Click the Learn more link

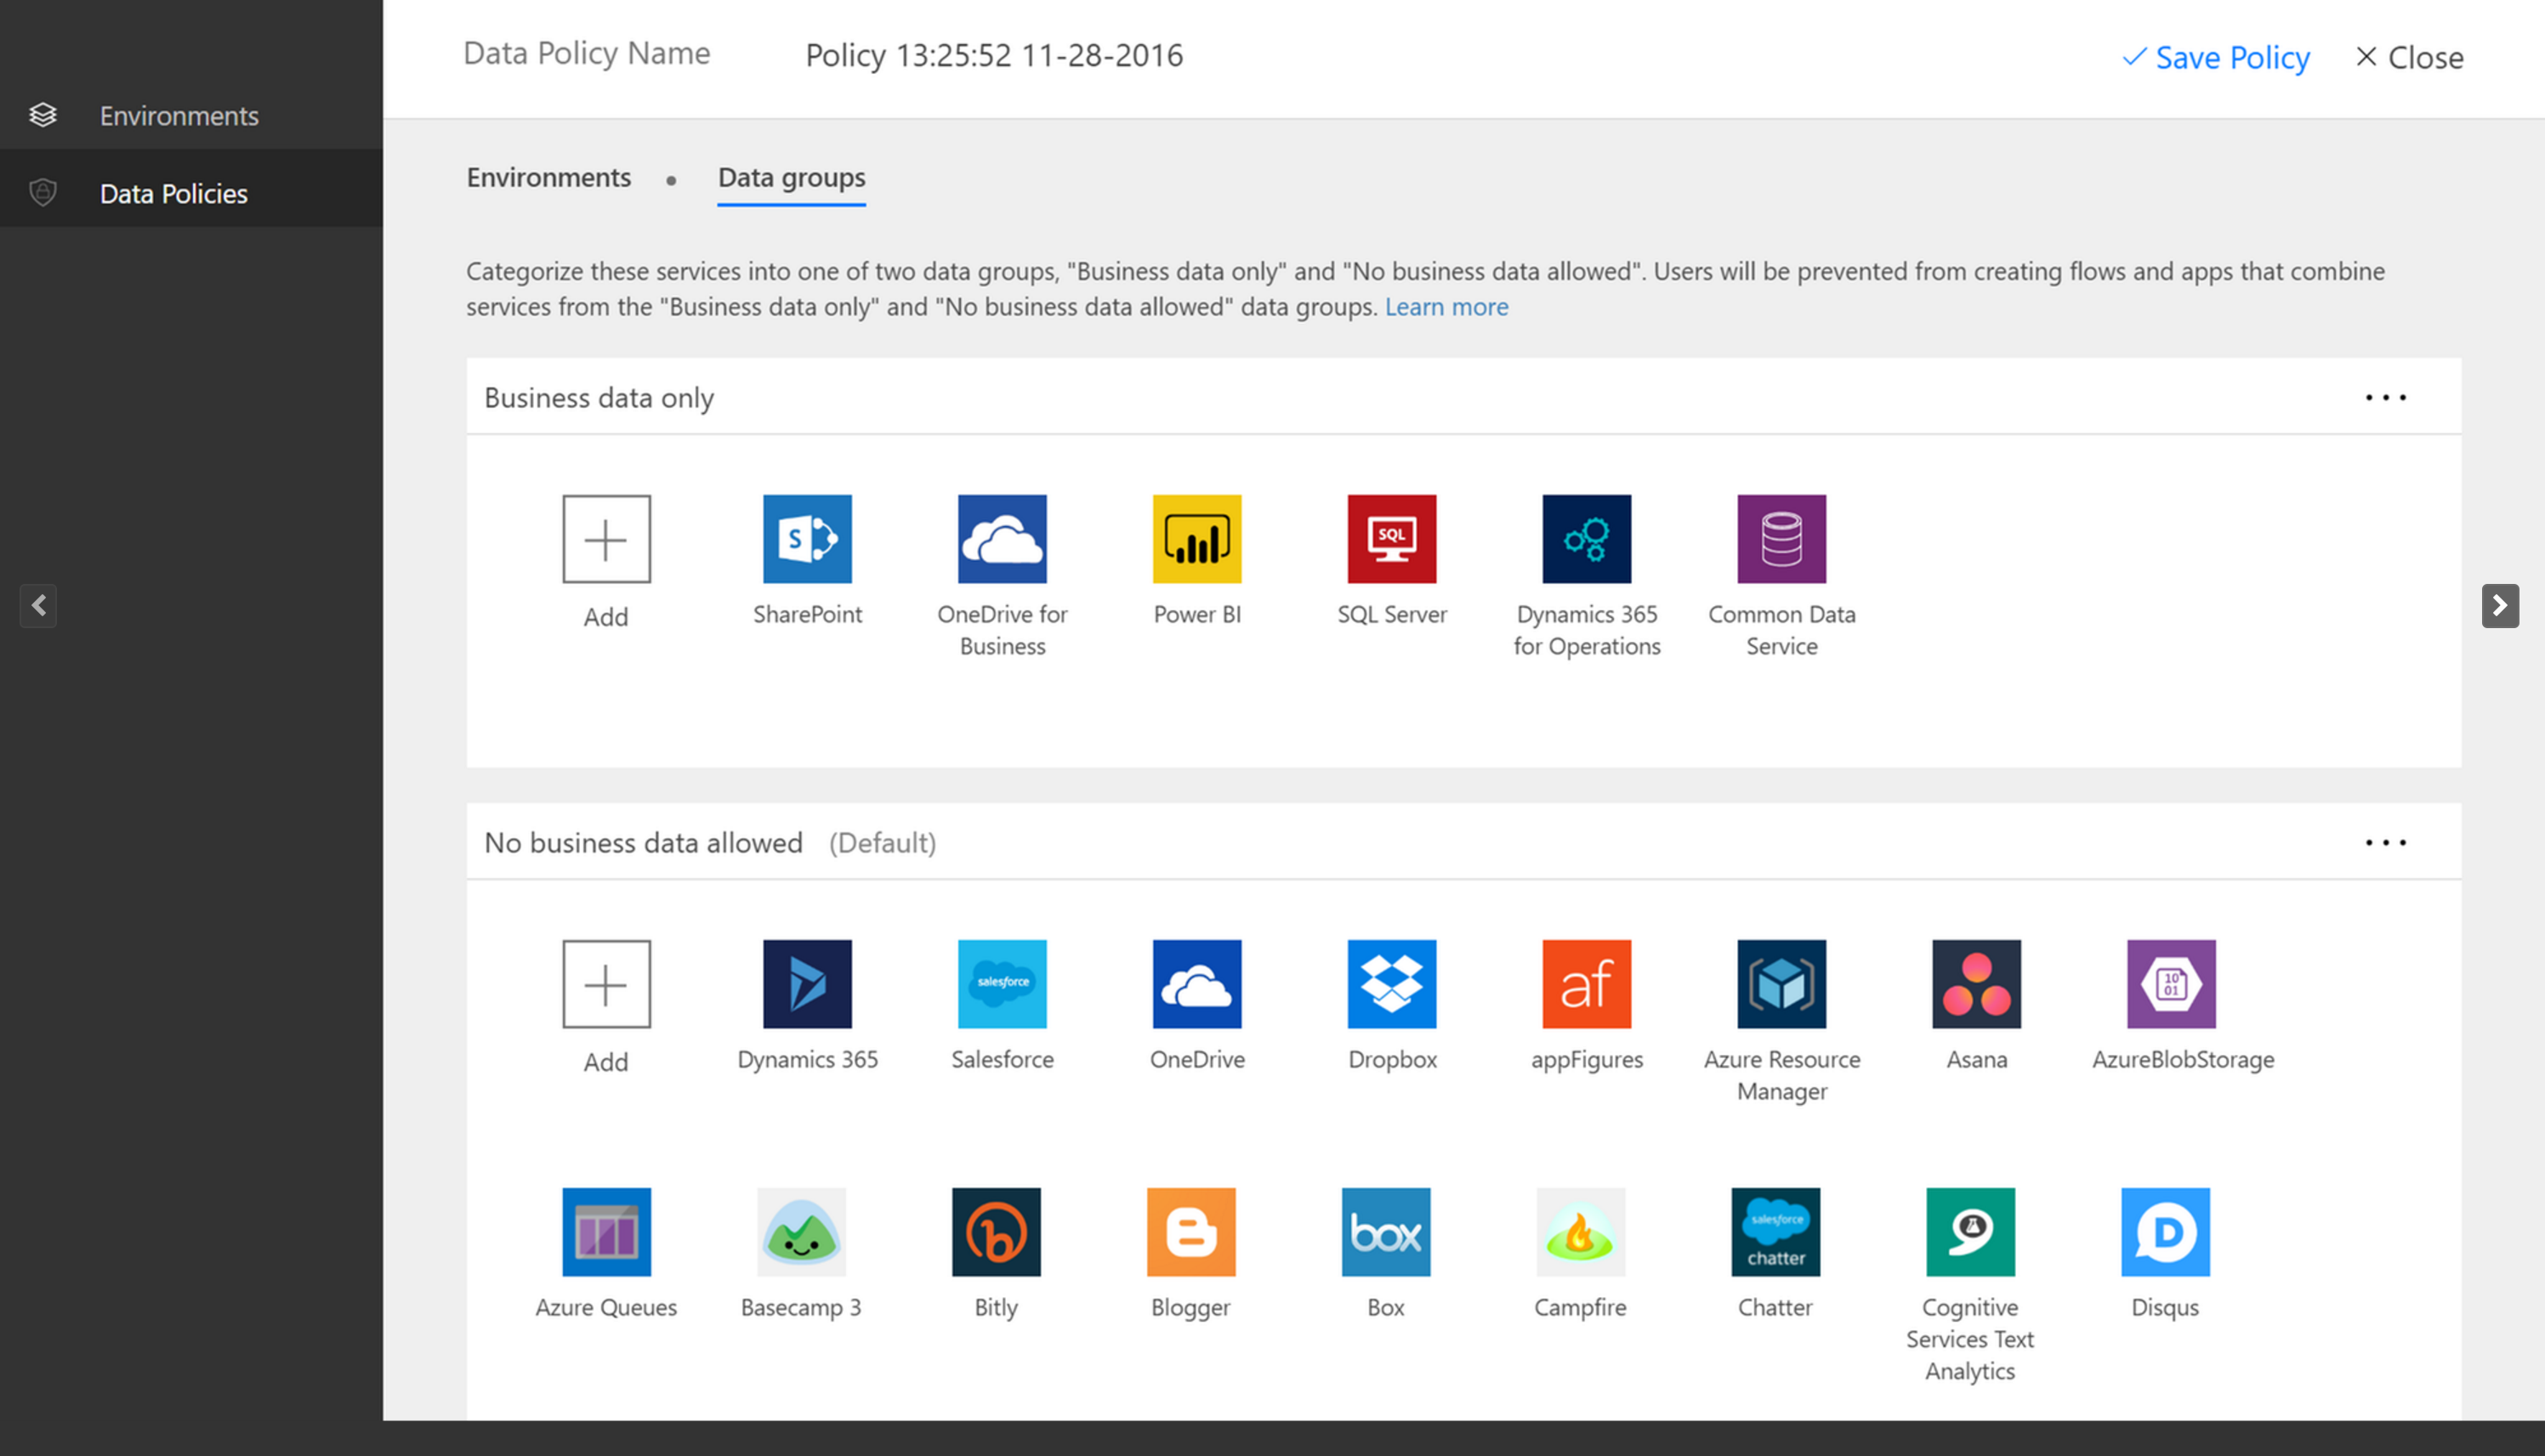(1449, 306)
